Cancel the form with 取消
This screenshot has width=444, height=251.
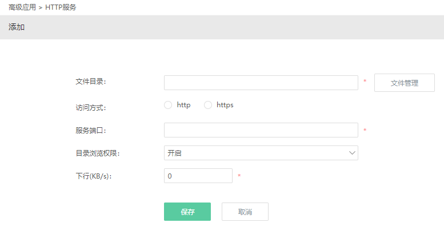pyautogui.click(x=245, y=212)
